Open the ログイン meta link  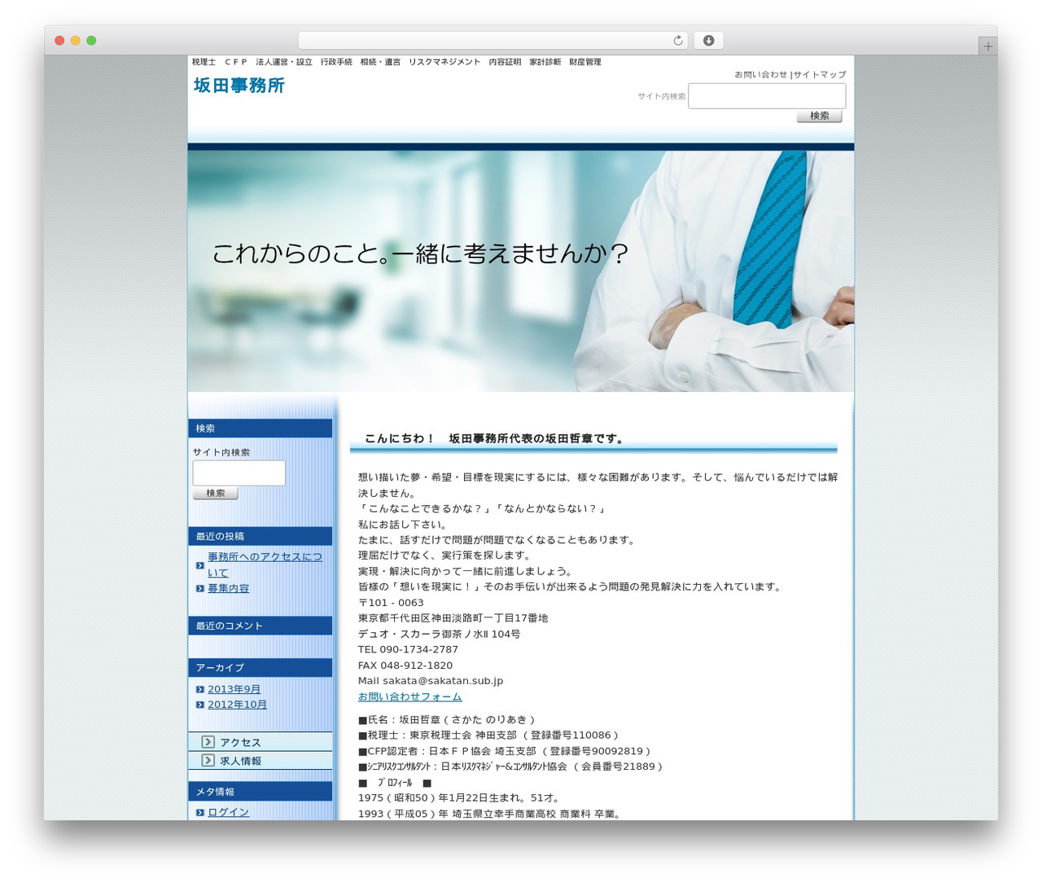click(x=228, y=812)
